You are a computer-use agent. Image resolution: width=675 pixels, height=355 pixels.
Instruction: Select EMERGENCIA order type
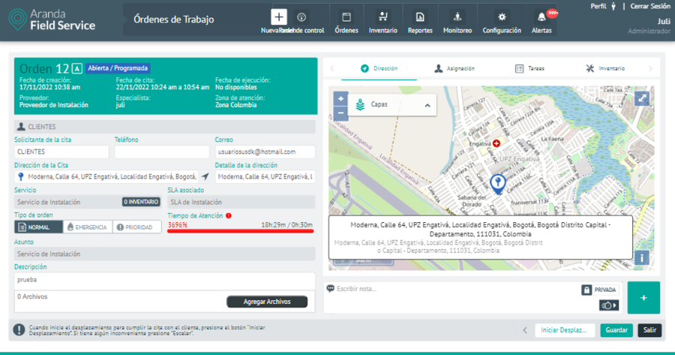[88, 227]
